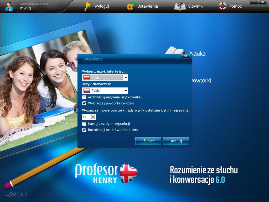Go to Powtórki section

point(201,80)
